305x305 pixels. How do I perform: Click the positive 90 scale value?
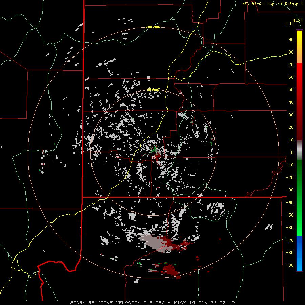pos(291,40)
